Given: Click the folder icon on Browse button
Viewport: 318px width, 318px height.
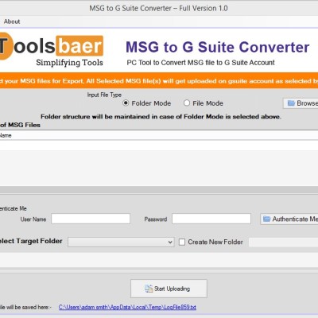Looking at the screenshot, I should click(x=291, y=103).
